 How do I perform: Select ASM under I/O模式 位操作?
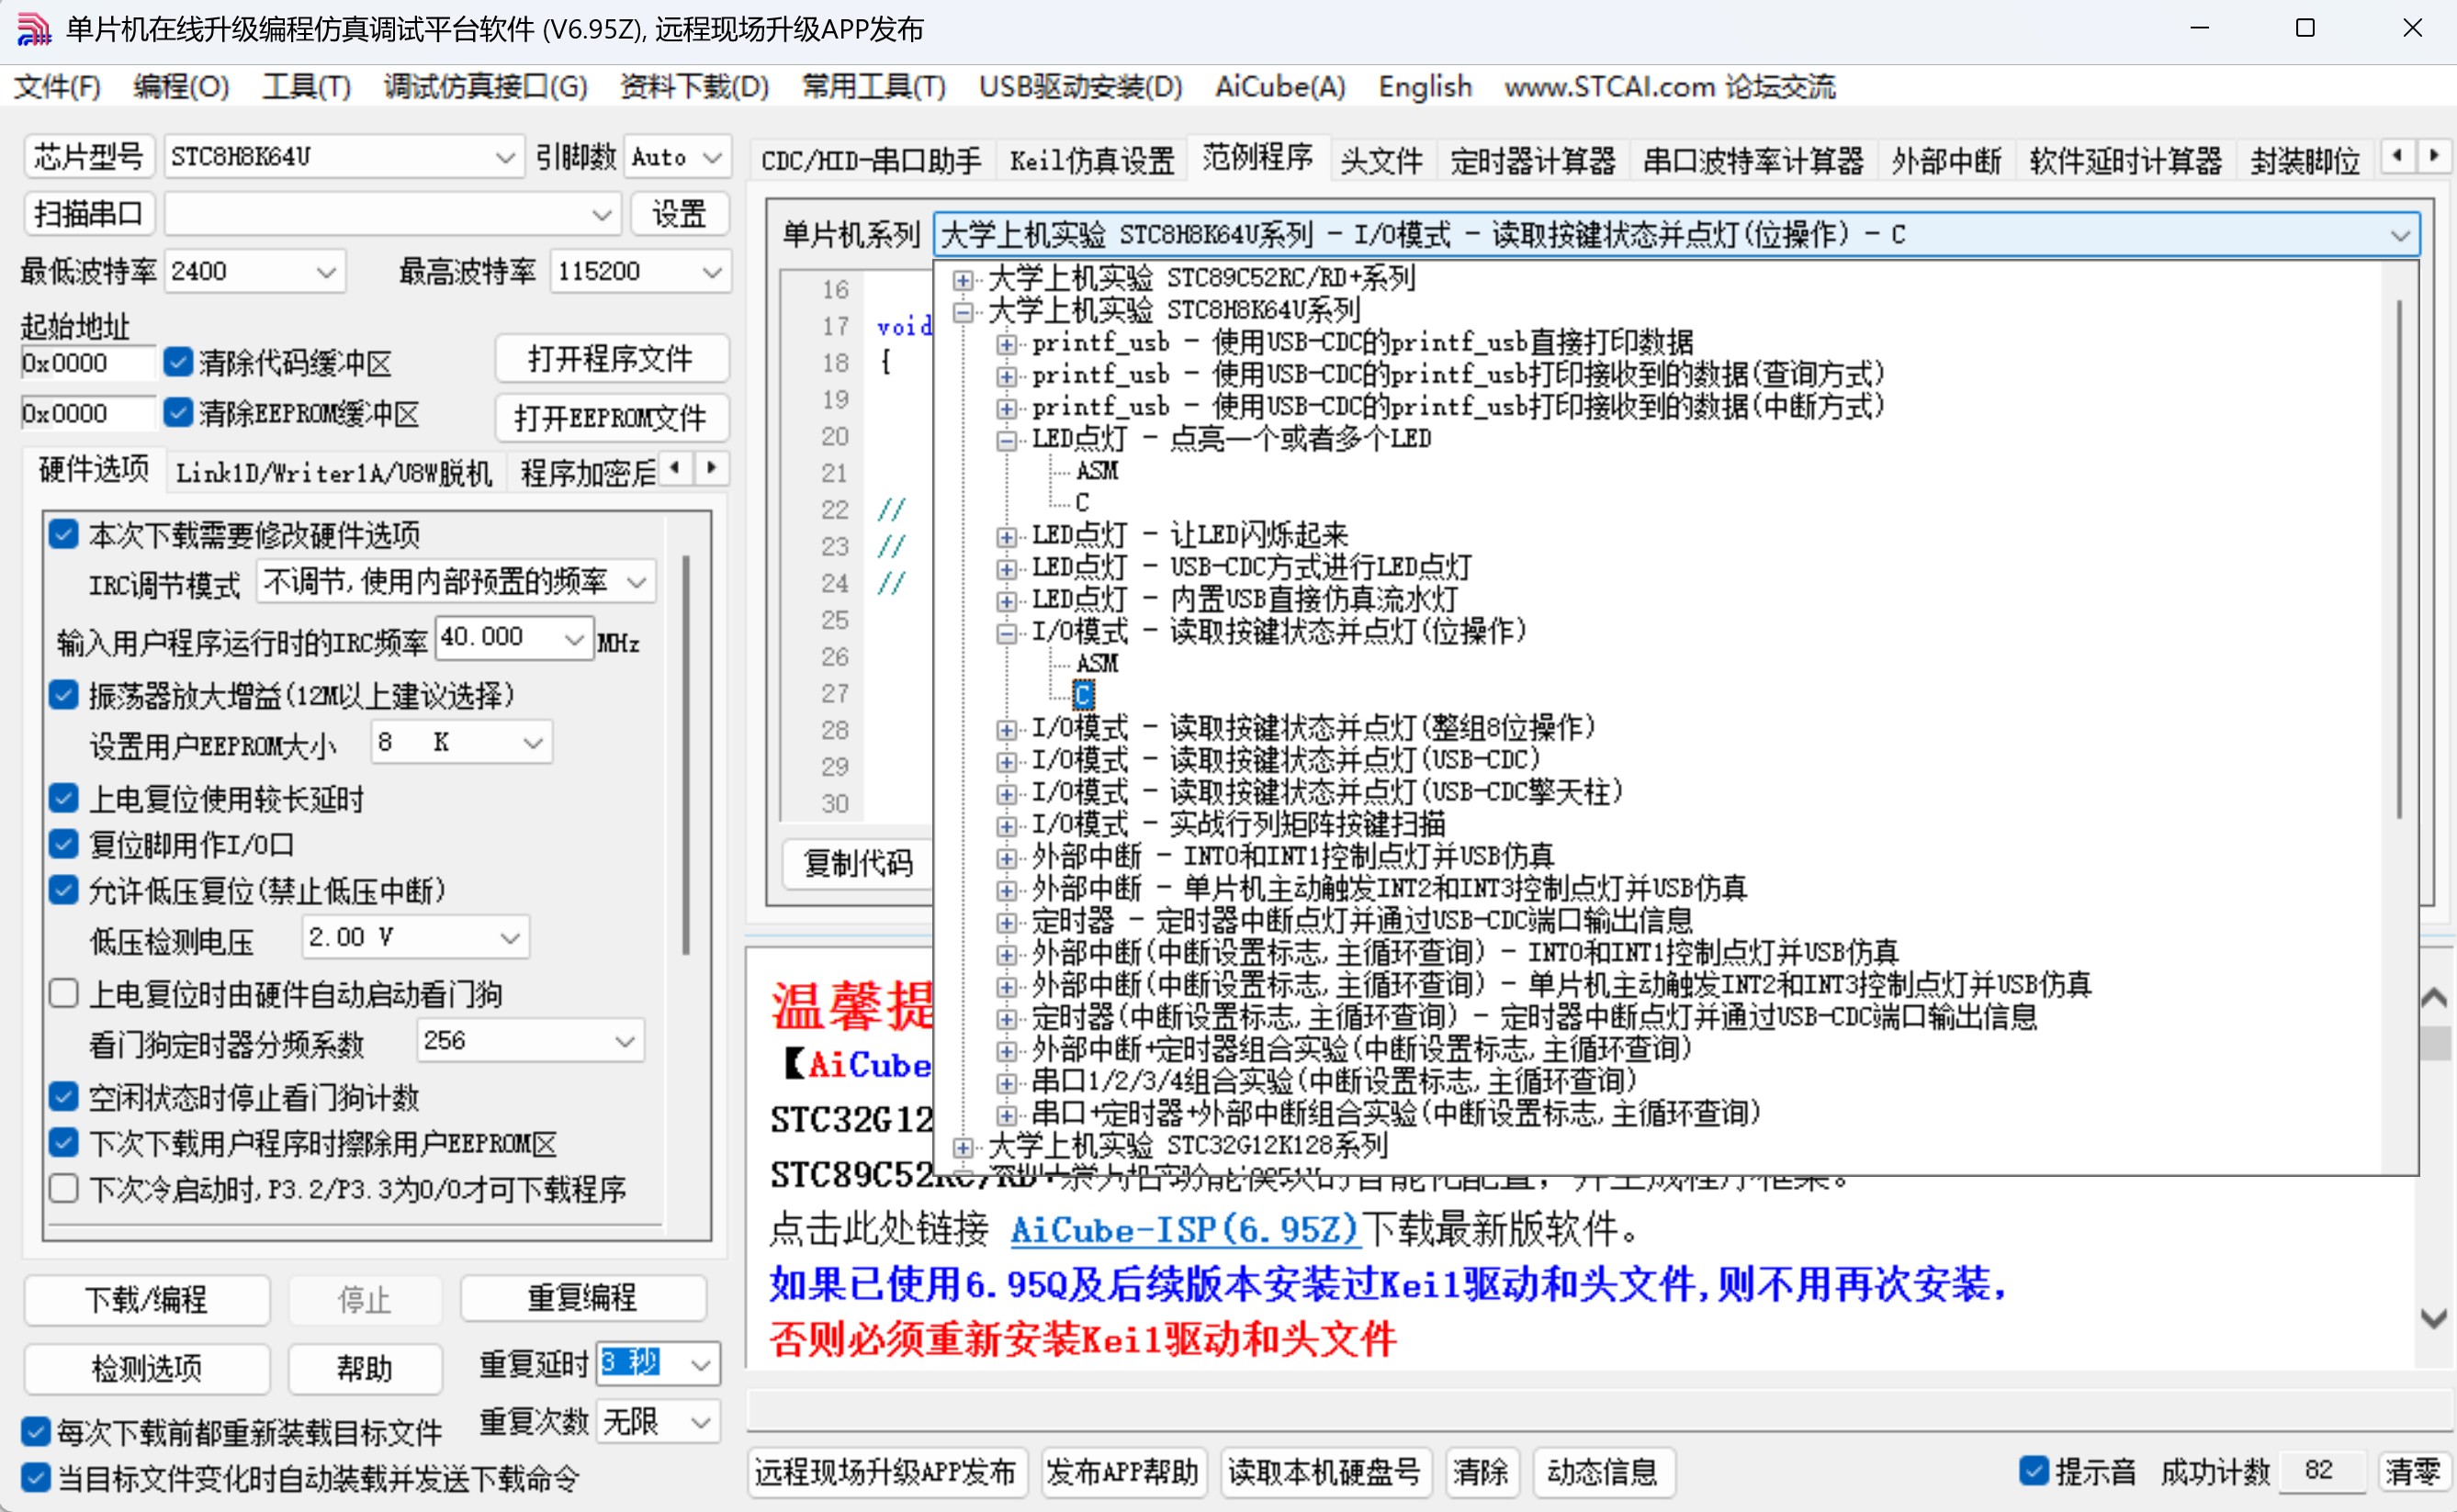(x=1098, y=663)
